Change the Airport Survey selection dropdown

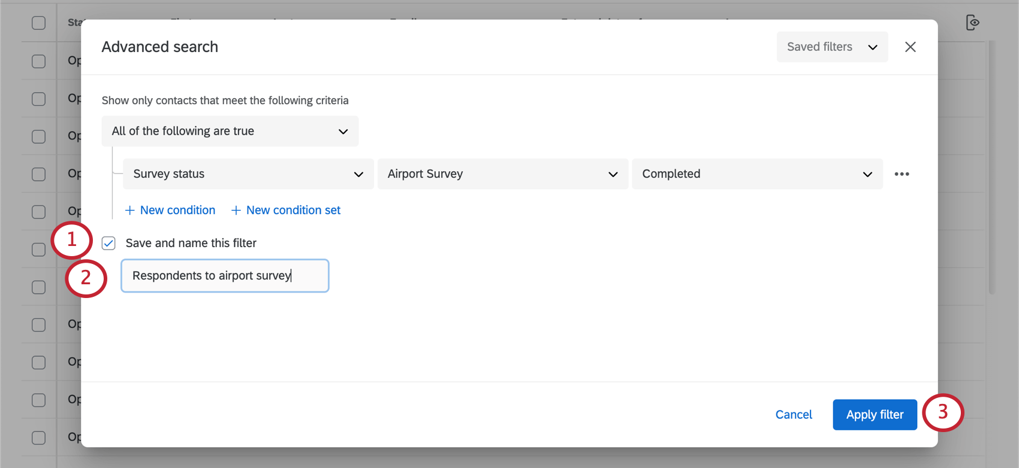[x=502, y=174]
